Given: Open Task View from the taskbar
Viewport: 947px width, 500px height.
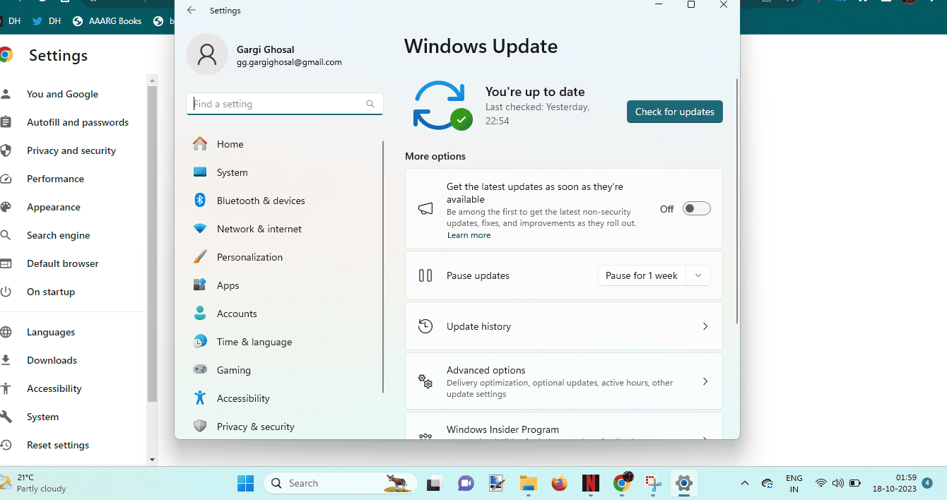Looking at the screenshot, I should (x=433, y=483).
